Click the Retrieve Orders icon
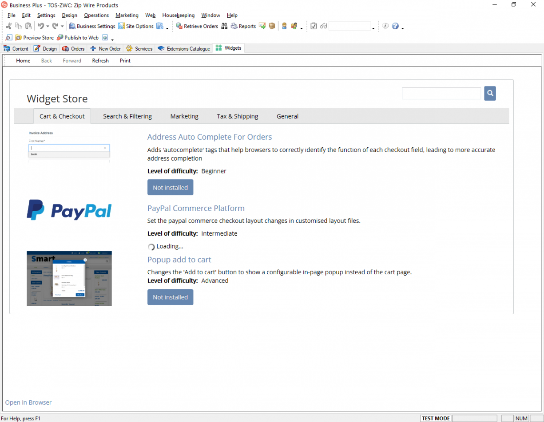 [x=179, y=26]
